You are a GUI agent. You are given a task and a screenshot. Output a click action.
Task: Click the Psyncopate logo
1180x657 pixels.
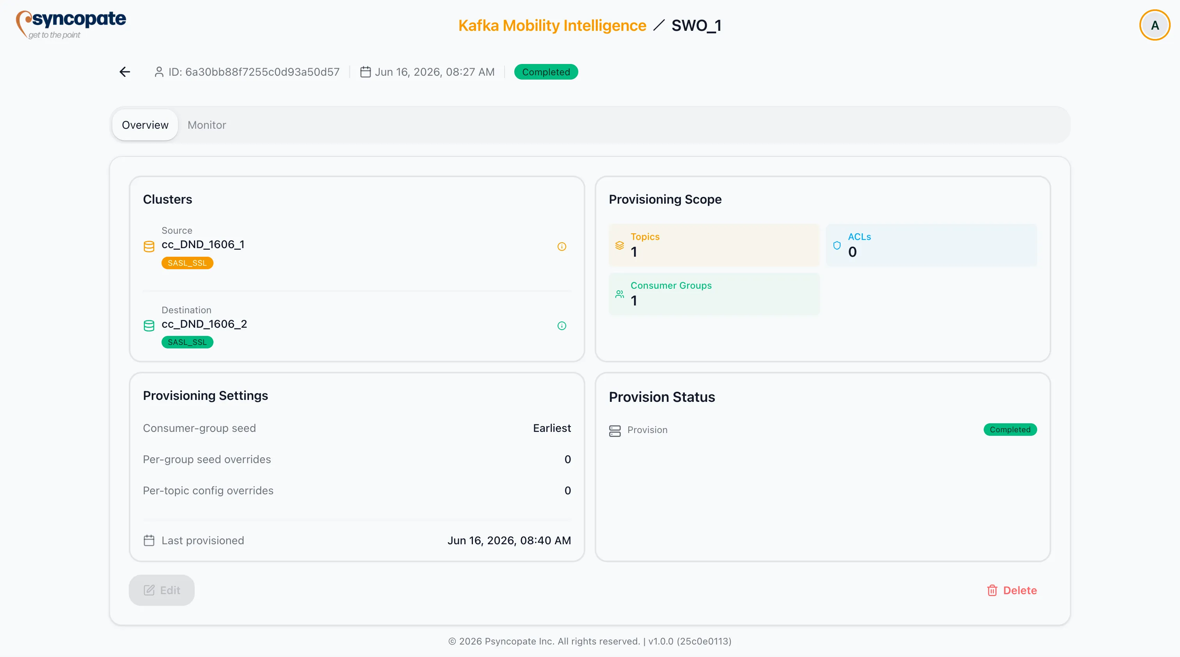pyautogui.click(x=71, y=25)
